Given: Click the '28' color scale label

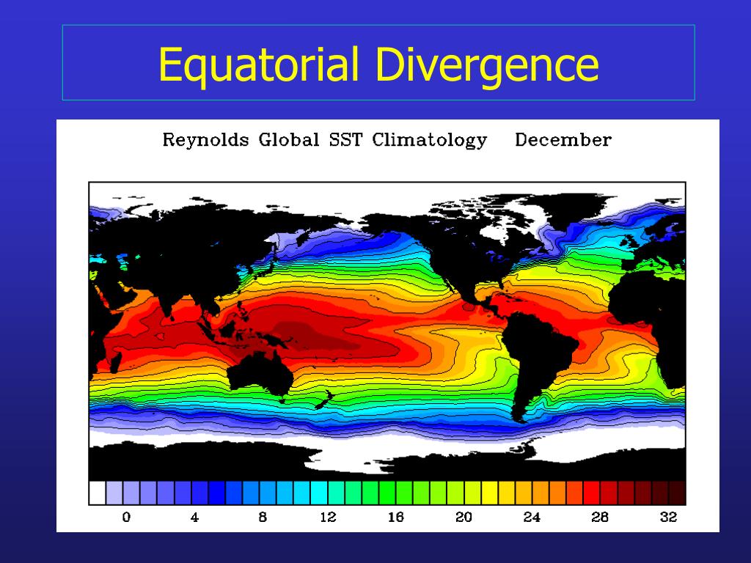Looking at the screenshot, I should tap(600, 517).
